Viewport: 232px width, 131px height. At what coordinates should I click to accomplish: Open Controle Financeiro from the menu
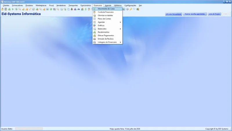click(108, 12)
